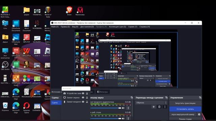Adjust input audio capture volume slider
The image size is (216, 121).
click(106, 108)
